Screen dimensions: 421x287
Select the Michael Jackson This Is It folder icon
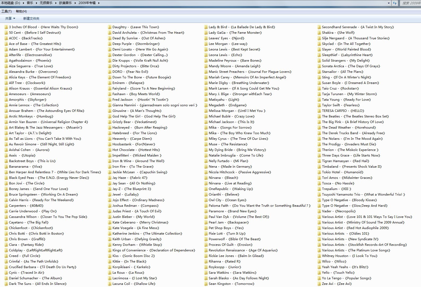coord(206,122)
